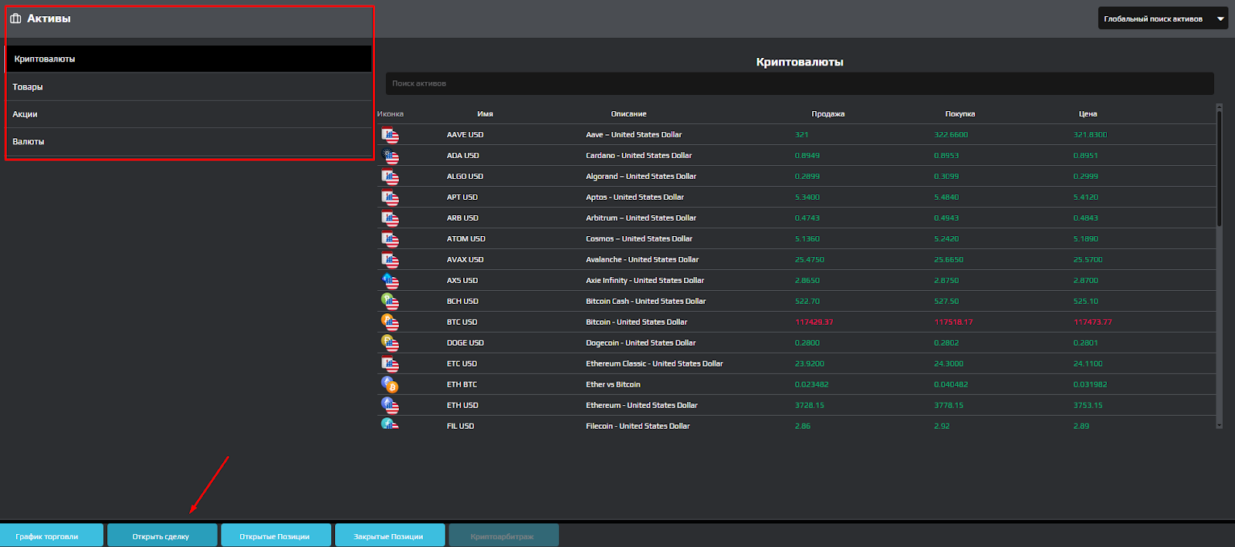Screen dimensions: 1235x547
Task: Click the scrollbar down arrow in asset table
Action: click(1220, 424)
